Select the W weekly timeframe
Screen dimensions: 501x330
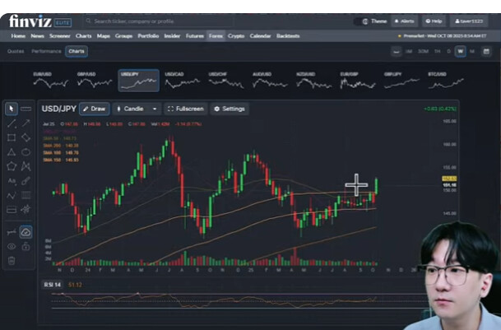point(460,52)
